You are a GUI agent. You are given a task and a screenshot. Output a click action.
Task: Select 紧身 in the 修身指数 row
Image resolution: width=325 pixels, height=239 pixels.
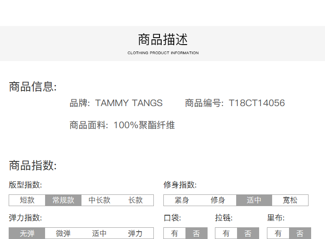[182, 200]
